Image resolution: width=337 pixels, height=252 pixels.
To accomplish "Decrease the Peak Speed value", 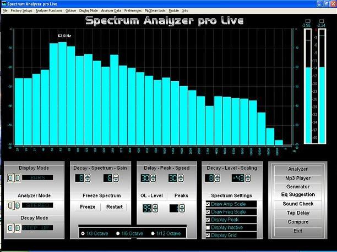I will 181,180.
